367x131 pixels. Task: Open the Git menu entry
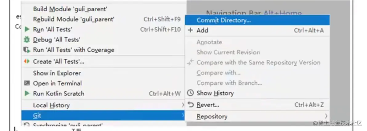tap(37, 115)
